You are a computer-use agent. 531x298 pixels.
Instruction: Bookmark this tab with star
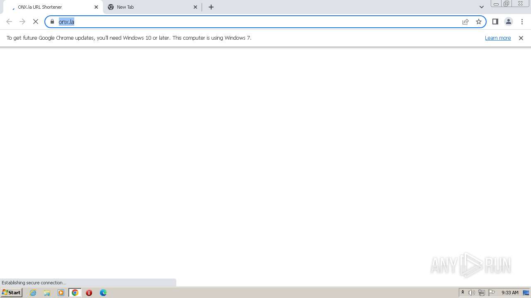tap(479, 22)
